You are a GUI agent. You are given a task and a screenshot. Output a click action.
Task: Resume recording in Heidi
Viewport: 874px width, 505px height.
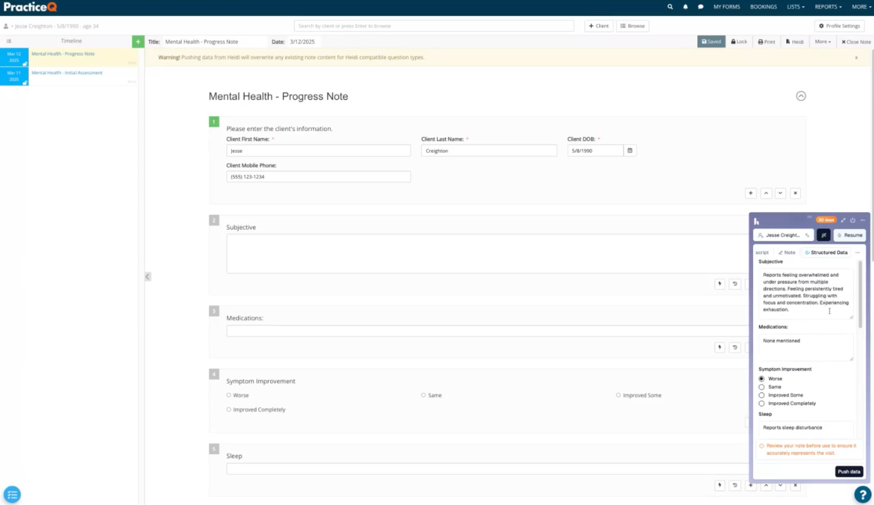click(850, 235)
